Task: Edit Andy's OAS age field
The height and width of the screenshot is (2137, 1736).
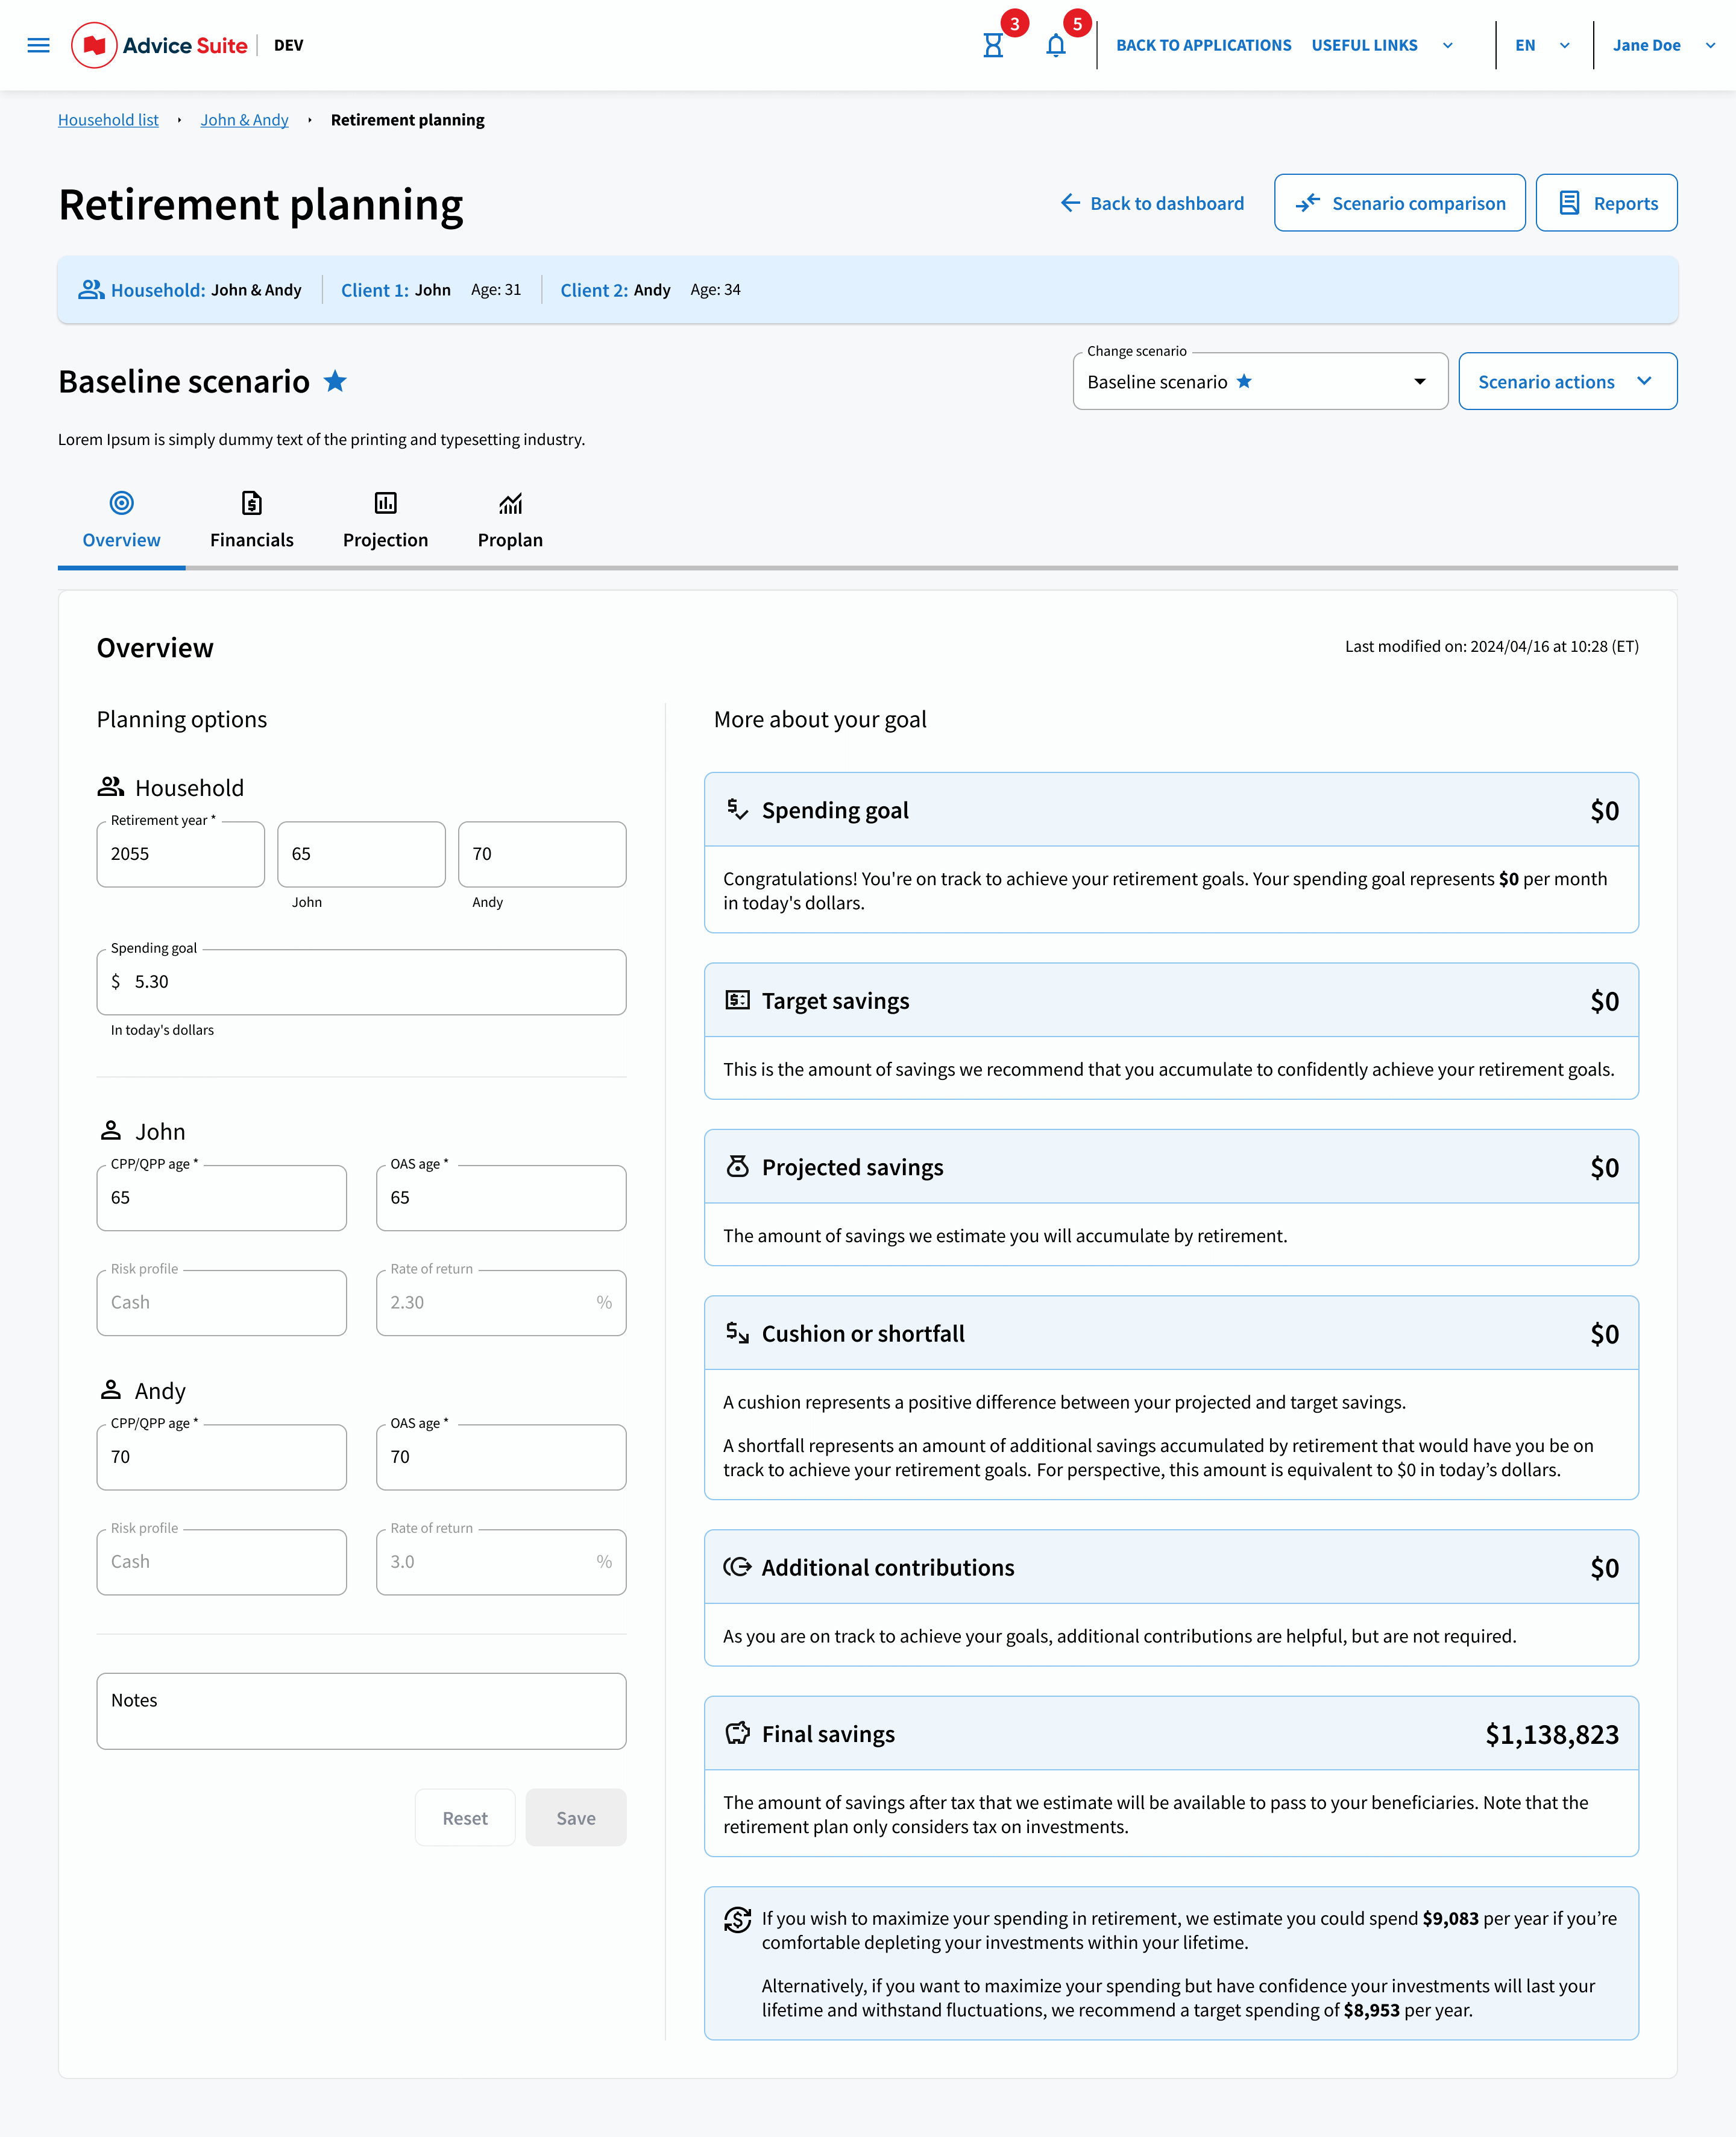Action: (x=501, y=1457)
